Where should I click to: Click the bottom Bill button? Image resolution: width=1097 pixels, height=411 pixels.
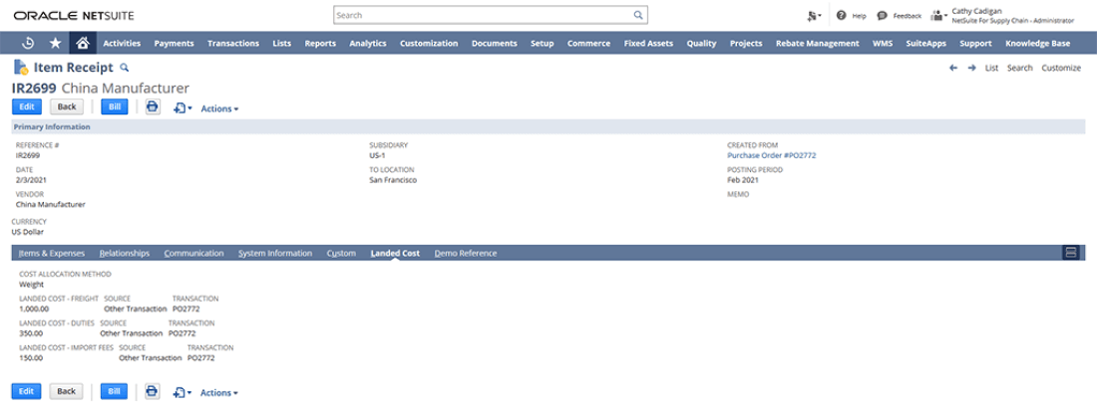tap(114, 391)
